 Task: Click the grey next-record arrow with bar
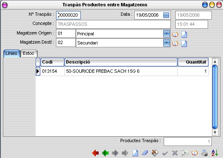[115, 153]
